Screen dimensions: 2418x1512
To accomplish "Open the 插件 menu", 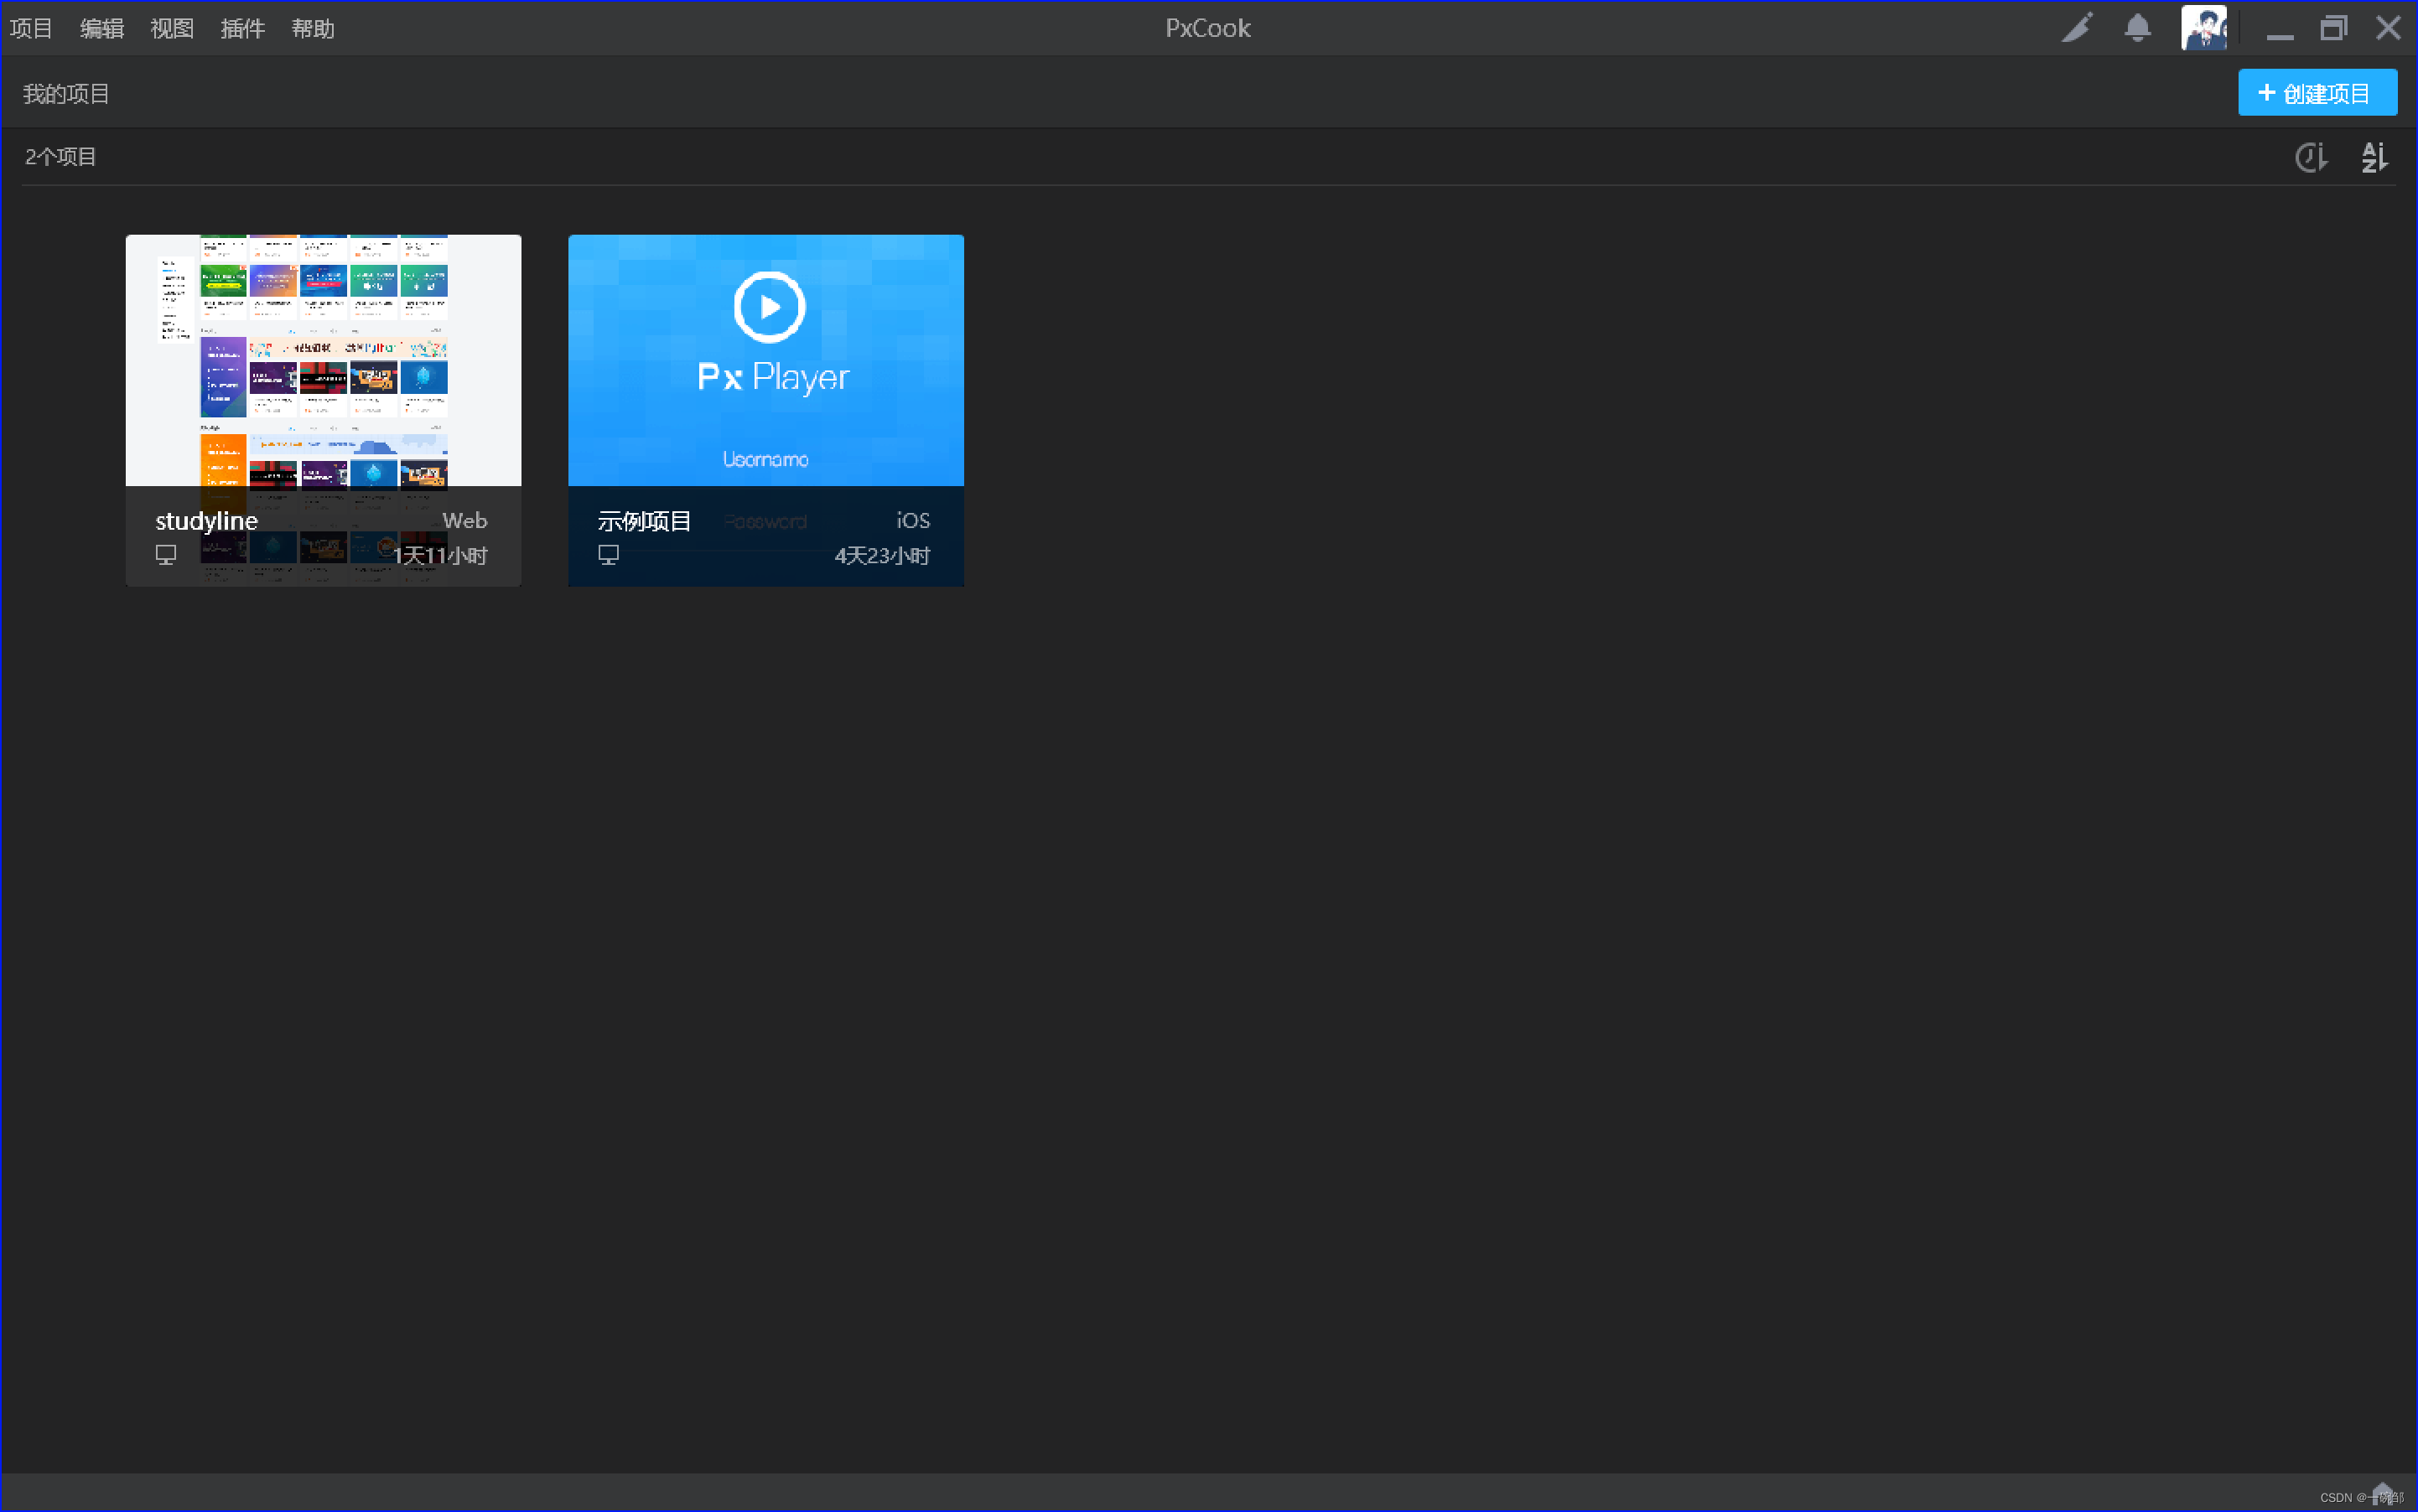I will click(242, 28).
